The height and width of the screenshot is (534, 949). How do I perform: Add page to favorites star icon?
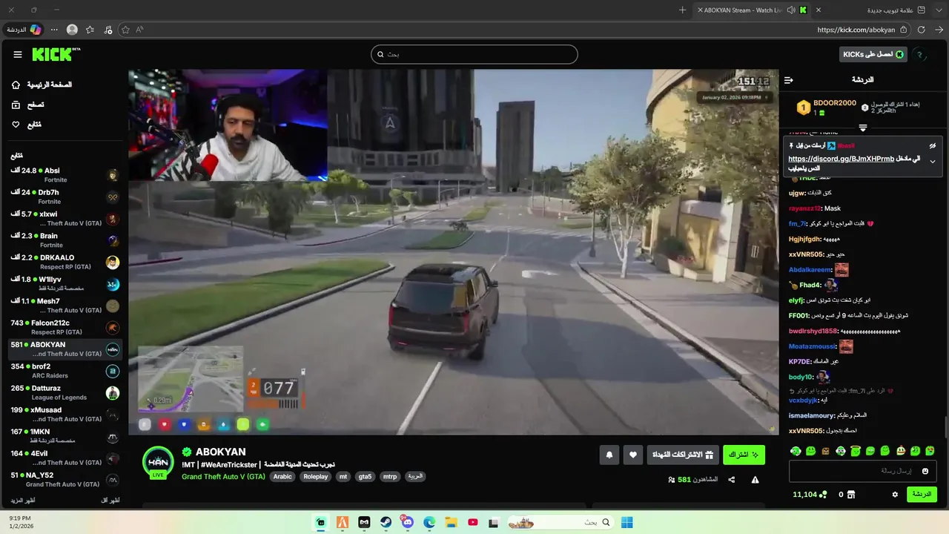(x=125, y=30)
